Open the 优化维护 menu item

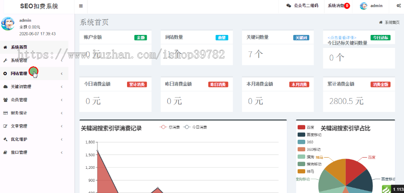pos(19,139)
